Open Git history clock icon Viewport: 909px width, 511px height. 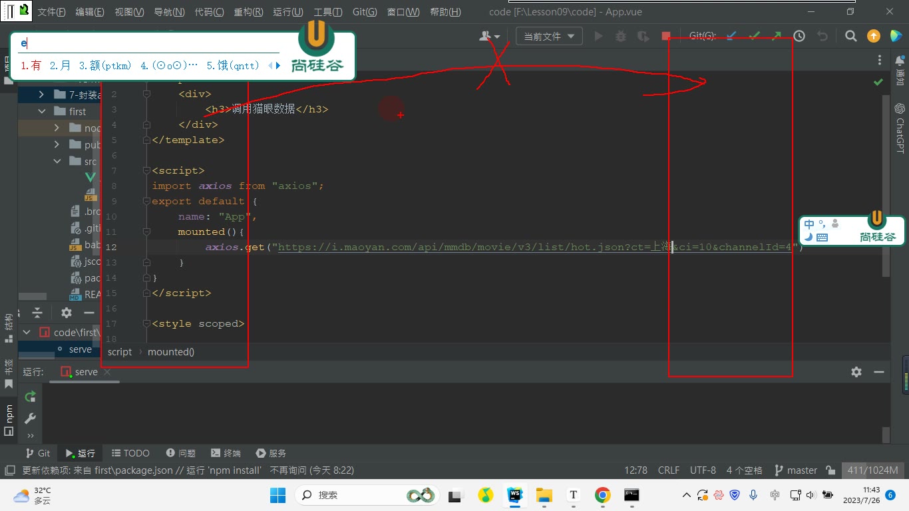point(799,37)
